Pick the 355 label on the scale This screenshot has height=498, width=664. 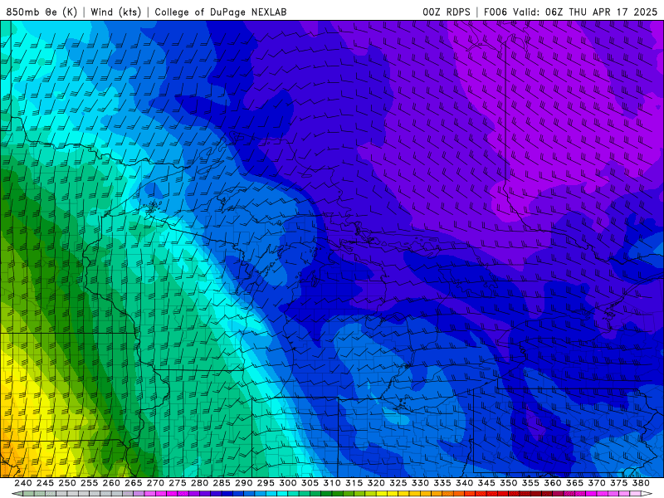pos(530,483)
